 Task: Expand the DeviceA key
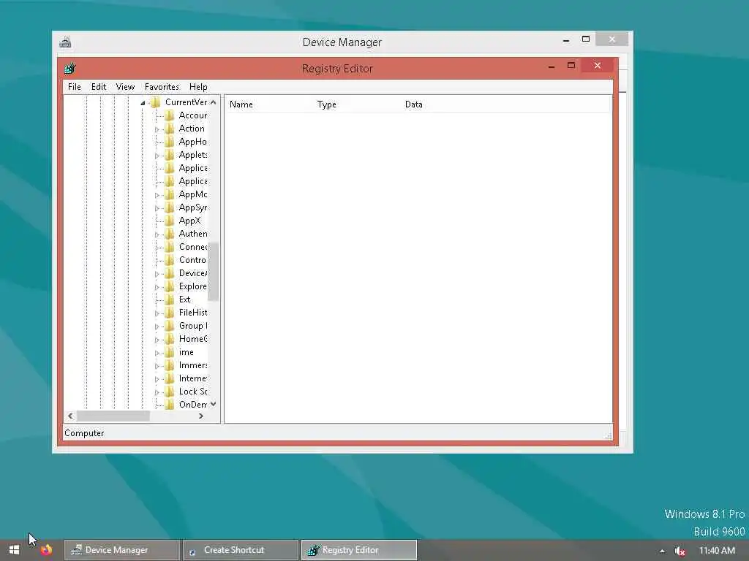pyautogui.click(x=157, y=274)
